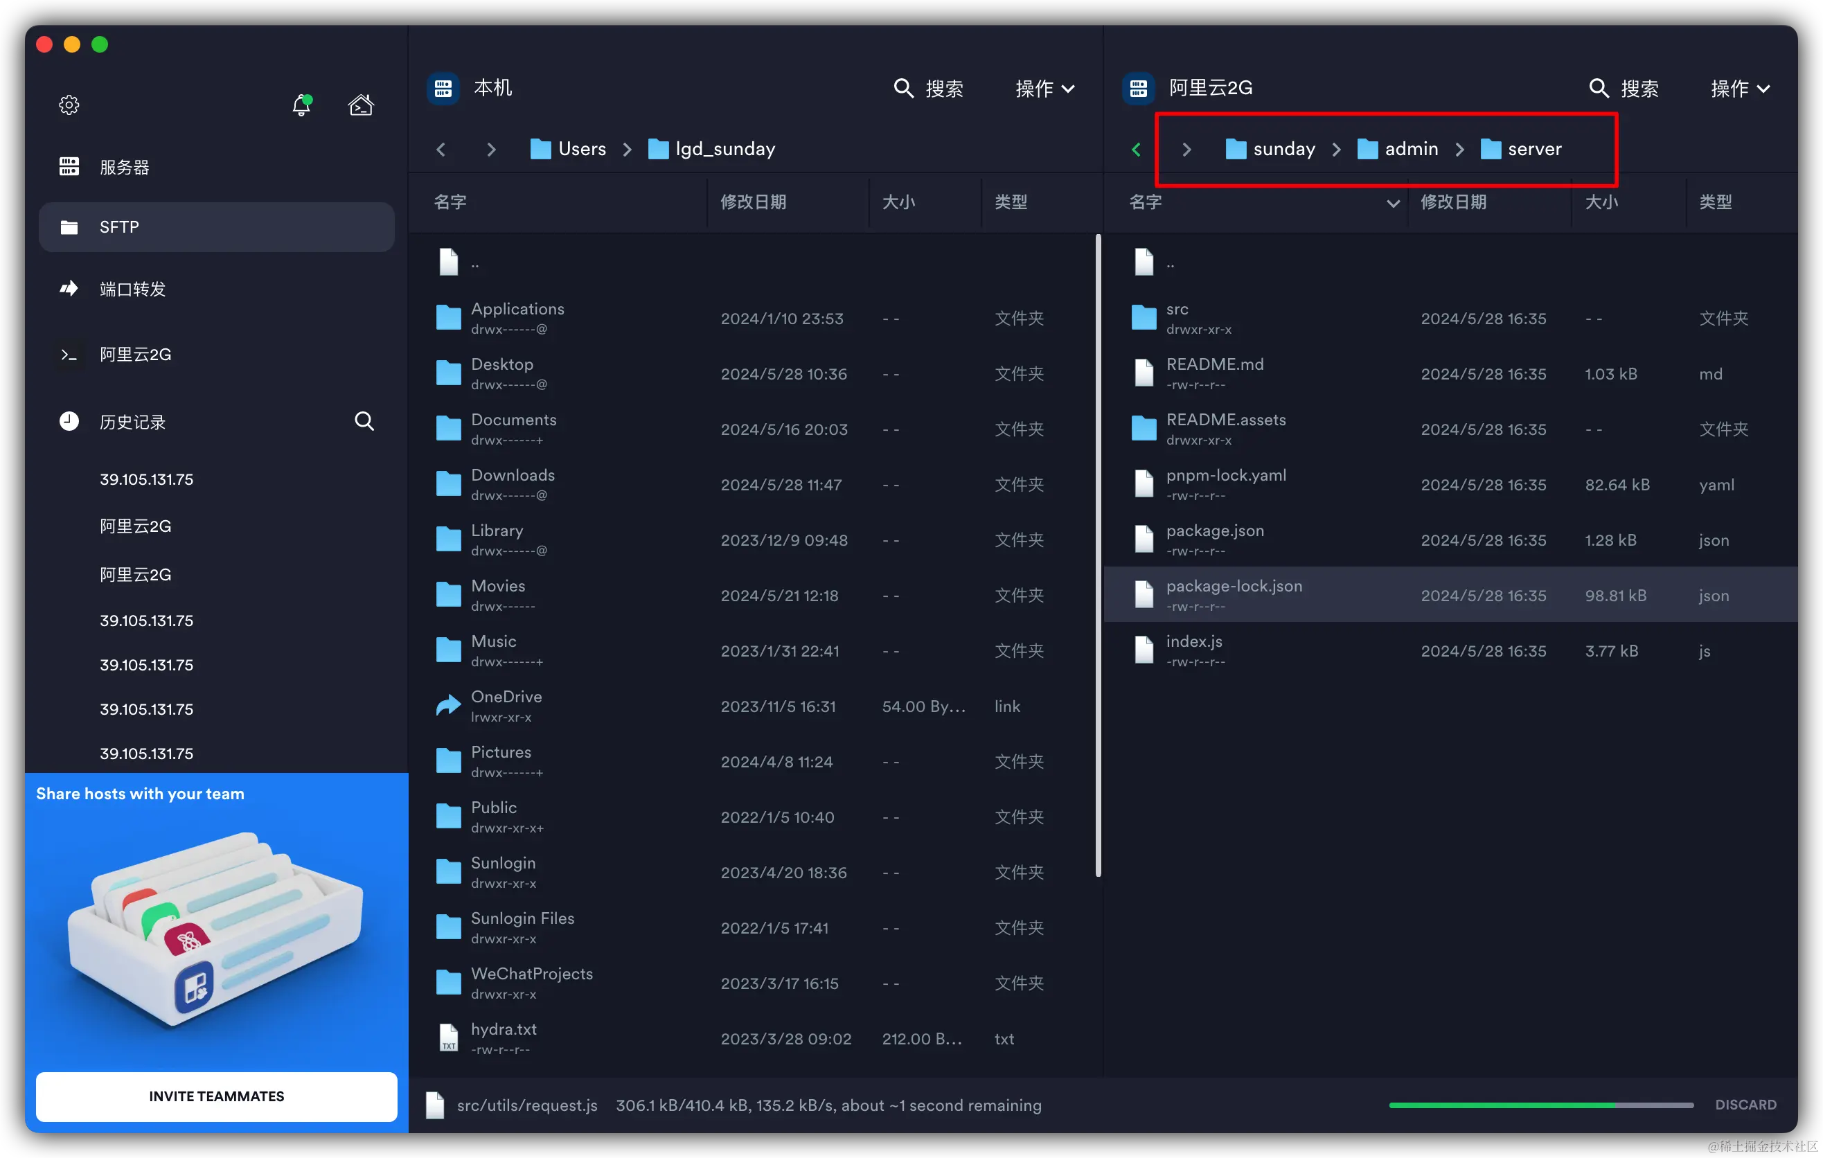This screenshot has width=1823, height=1158.
Task: Open the settings gear icon
Action: 69,105
